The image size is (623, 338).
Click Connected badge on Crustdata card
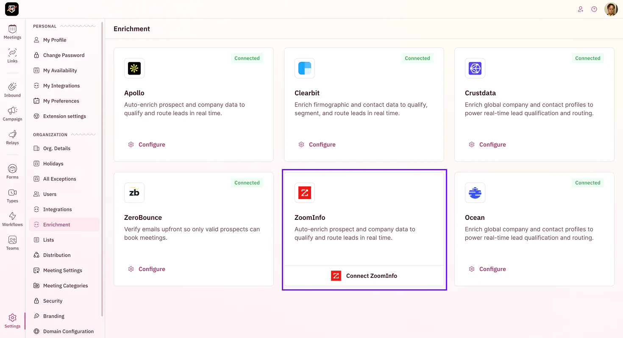(x=588, y=58)
